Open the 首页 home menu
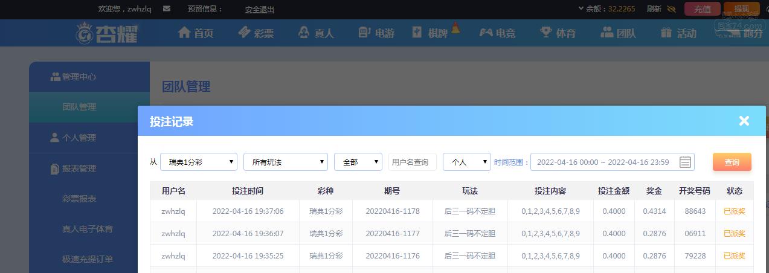The height and width of the screenshot is (273, 769). point(196,33)
